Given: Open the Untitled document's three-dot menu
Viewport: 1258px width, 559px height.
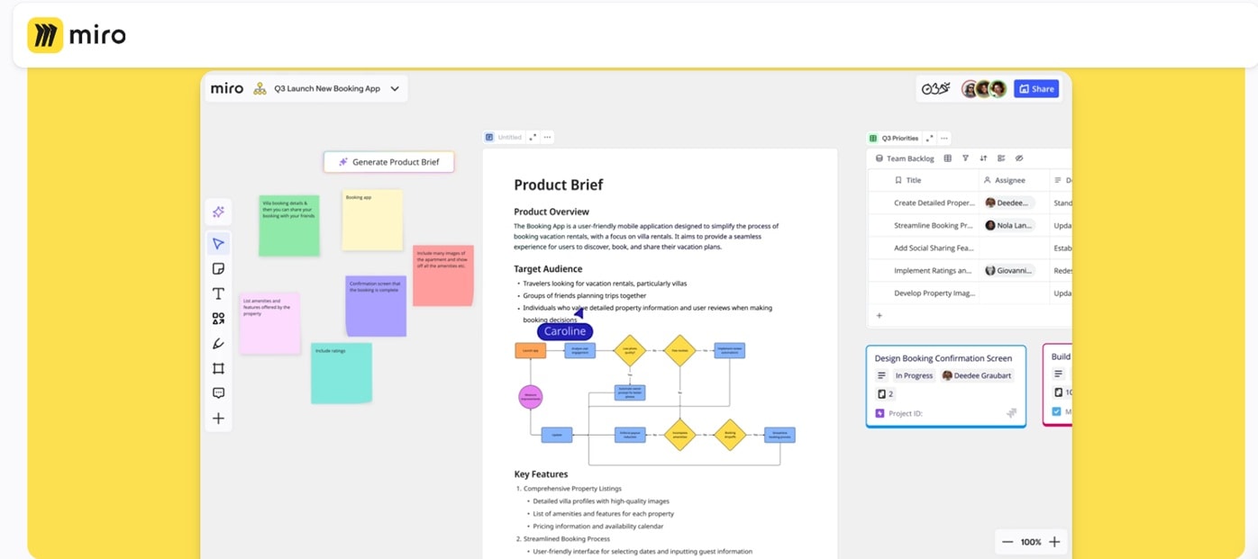Looking at the screenshot, I should pos(547,138).
